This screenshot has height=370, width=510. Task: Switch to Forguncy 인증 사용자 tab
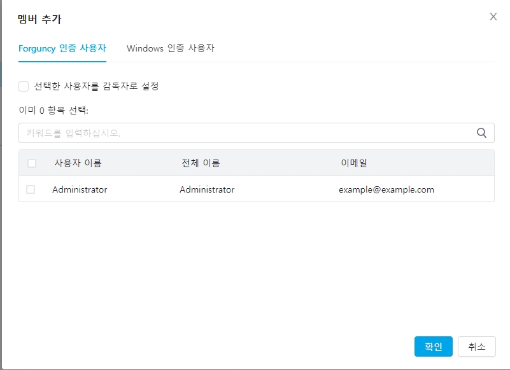62,48
